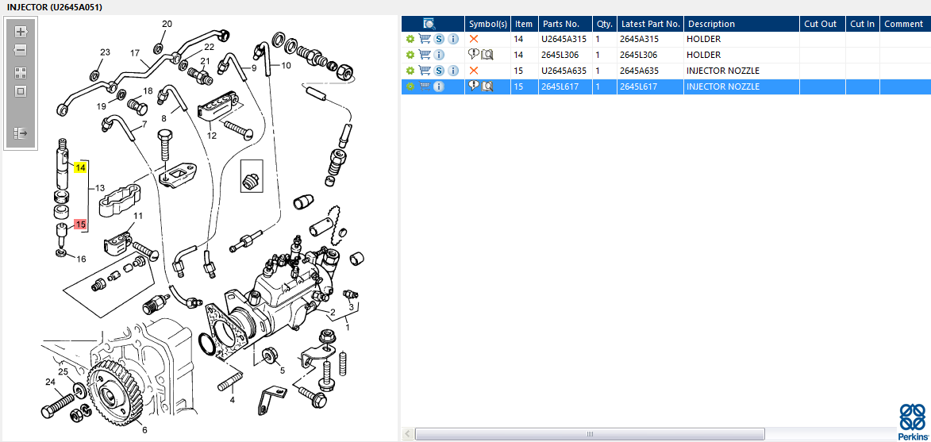Screen dimensions: 931x442
Task: Open info for U2645A635 INJECTOR NOZZLE
Action: (454, 71)
